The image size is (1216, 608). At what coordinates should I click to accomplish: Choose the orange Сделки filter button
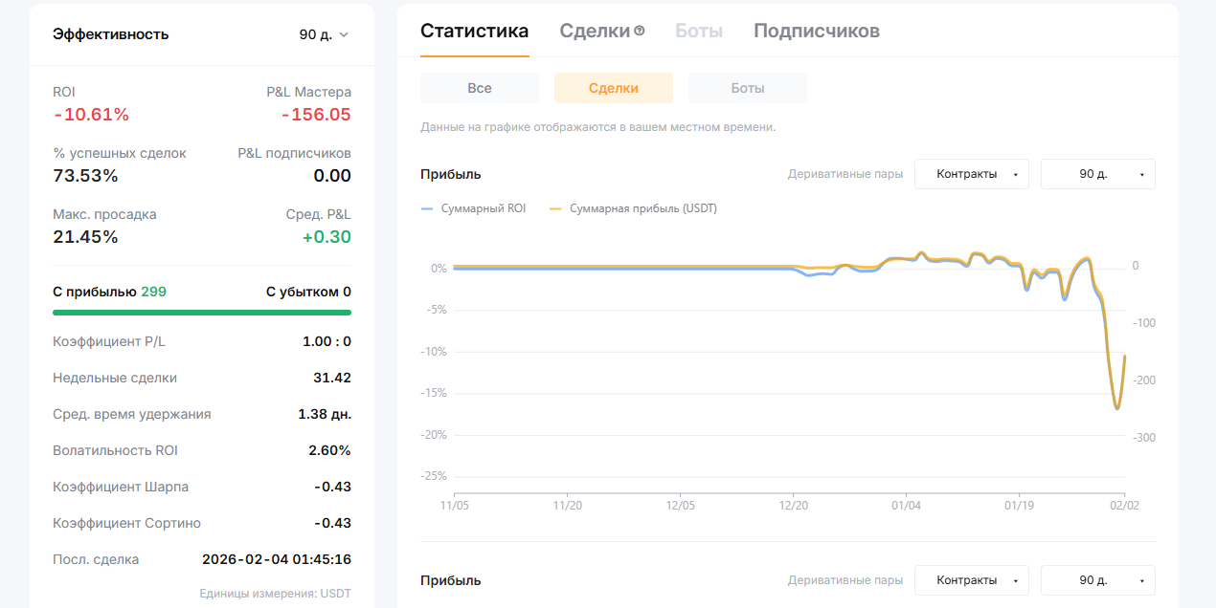point(613,88)
